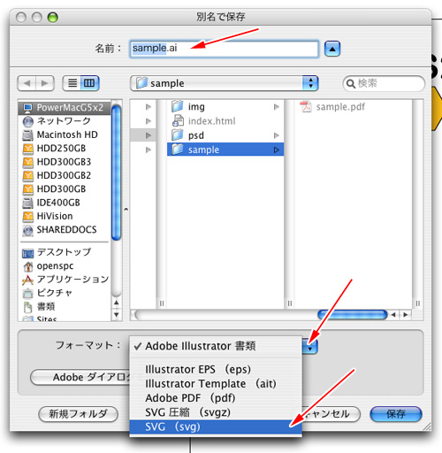
Task: Click the アプリケーション applications icon
Action: pyautogui.click(x=28, y=280)
